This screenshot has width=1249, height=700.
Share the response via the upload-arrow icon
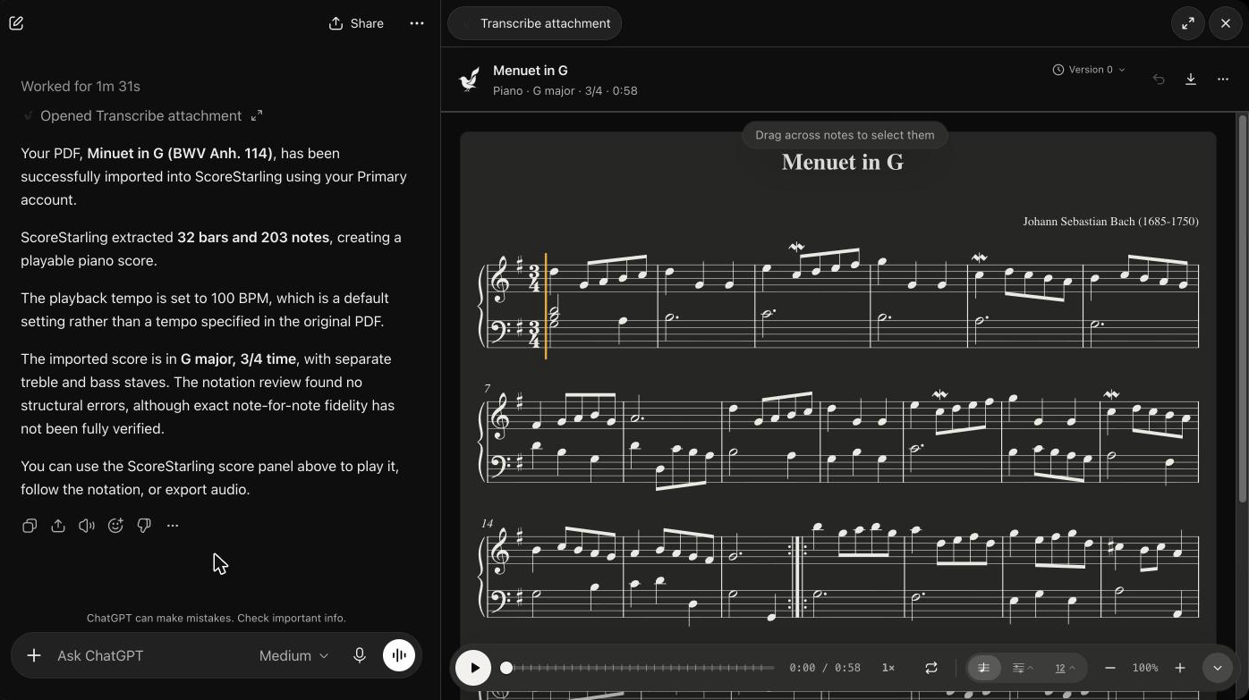tap(58, 526)
